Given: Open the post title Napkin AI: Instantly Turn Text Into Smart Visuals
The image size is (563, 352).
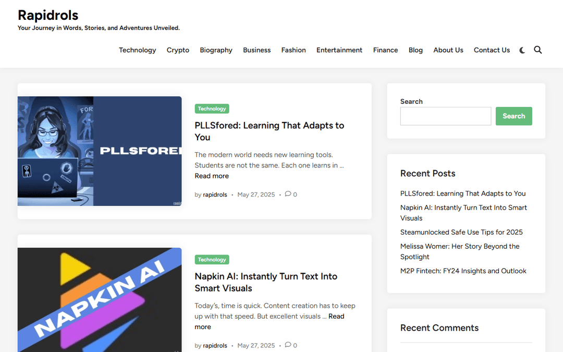Looking at the screenshot, I should pyautogui.click(x=266, y=282).
